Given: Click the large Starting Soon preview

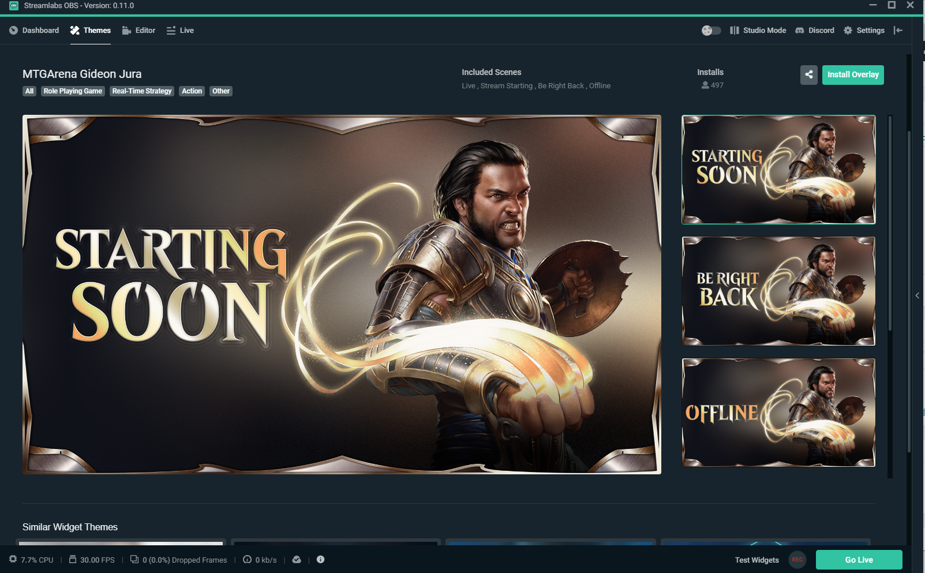Looking at the screenshot, I should click(x=342, y=294).
